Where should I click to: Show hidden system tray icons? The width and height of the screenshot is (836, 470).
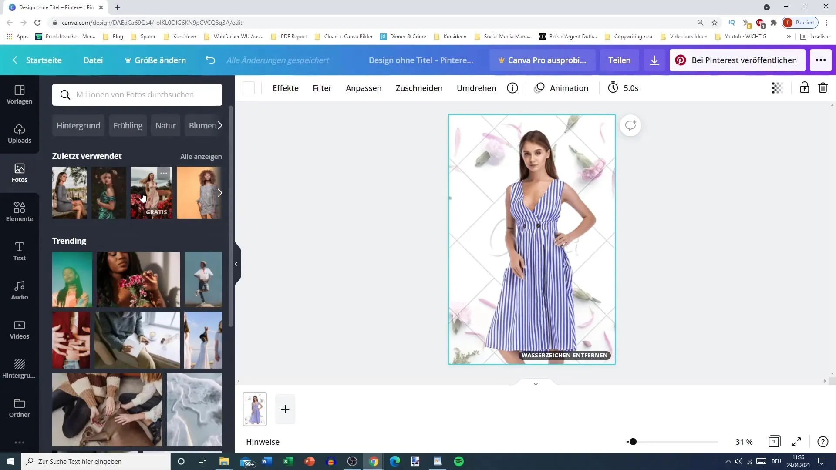728,461
